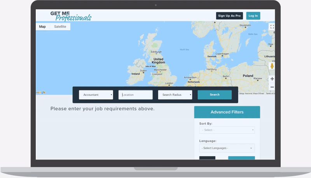Click the Ireland label on the map
The width and height of the screenshot is (311, 178).
coord(136,74)
